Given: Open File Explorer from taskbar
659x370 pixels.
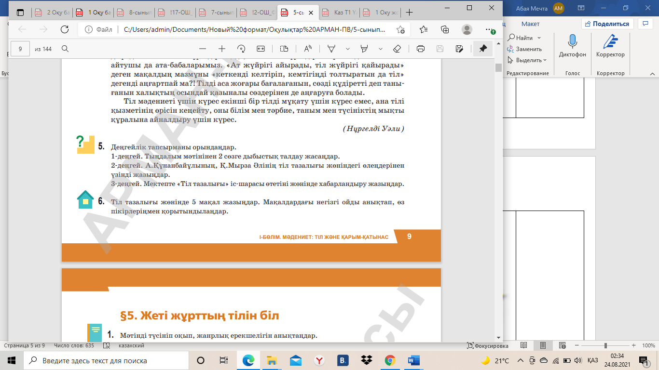Looking at the screenshot, I should [272, 360].
